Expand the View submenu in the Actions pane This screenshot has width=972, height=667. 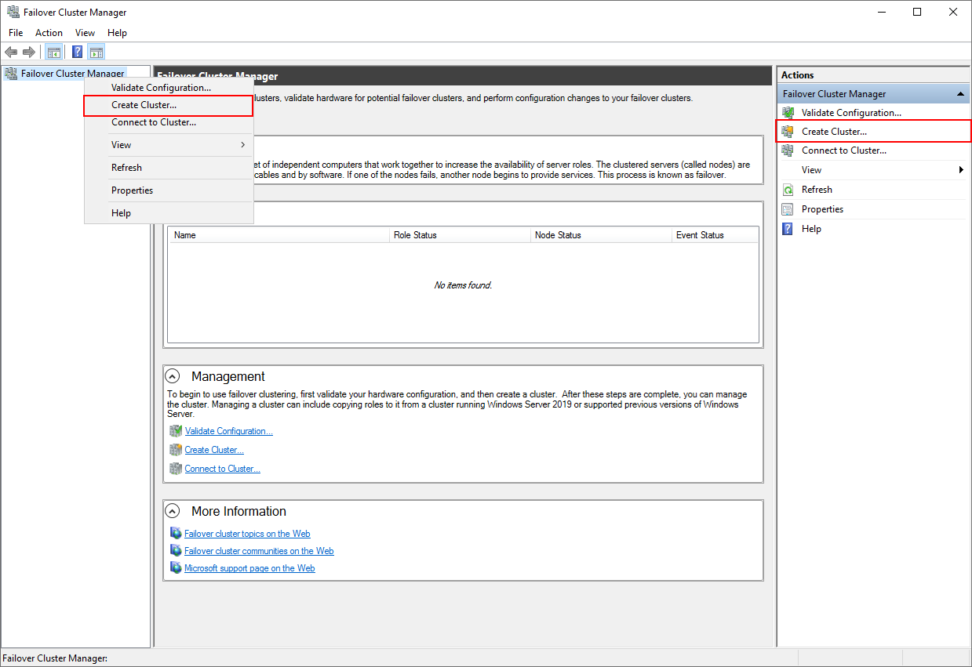873,170
